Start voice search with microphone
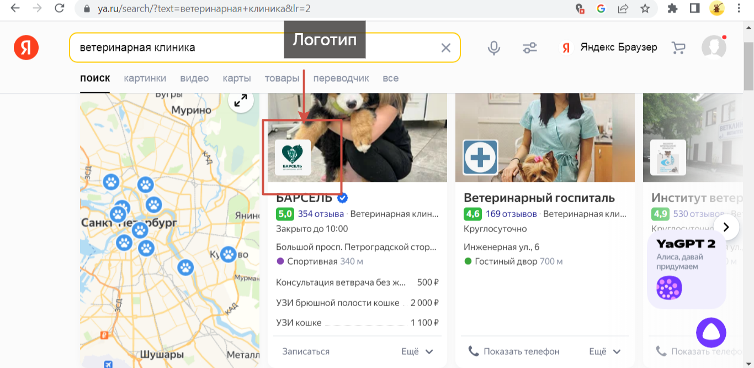 (494, 48)
